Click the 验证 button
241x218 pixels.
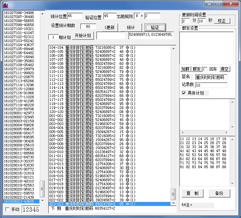coord(155,27)
